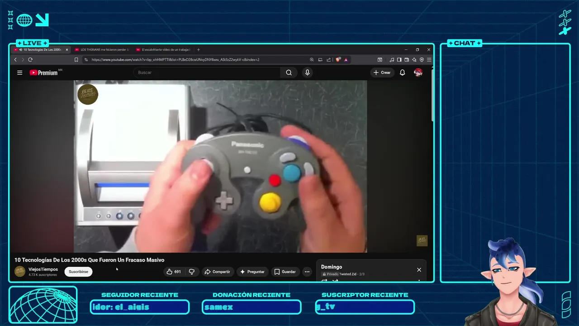Image resolution: width=579 pixels, height=326 pixels.
Task: Click Suscribirse button
Action: pos(78,272)
